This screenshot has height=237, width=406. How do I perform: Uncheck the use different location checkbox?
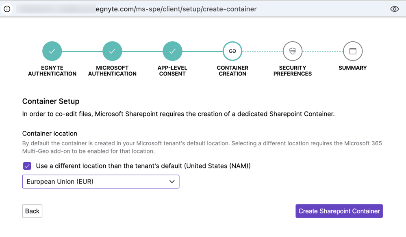click(x=27, y=166)
